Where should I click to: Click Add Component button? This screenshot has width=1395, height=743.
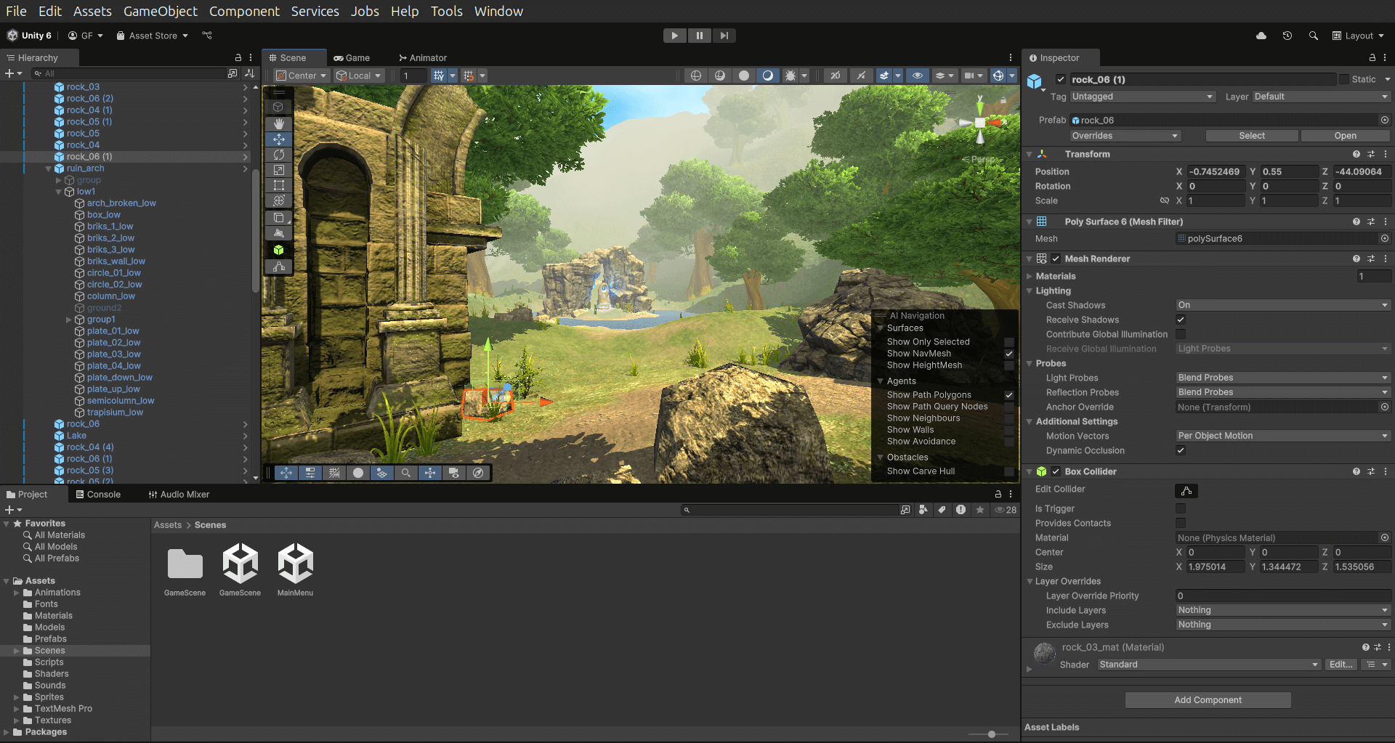[x=1208, y=700]
